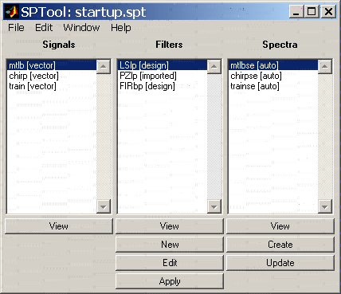Select the train [vector] signal
This screenshot has width=341, height=294.
click(x=52, y=86)
